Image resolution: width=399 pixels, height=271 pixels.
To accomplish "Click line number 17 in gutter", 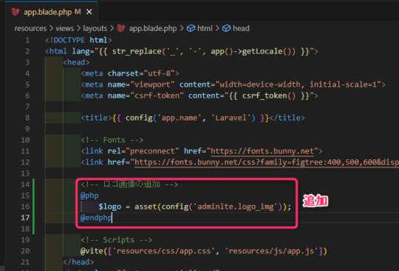I will (x=25, y=218).
